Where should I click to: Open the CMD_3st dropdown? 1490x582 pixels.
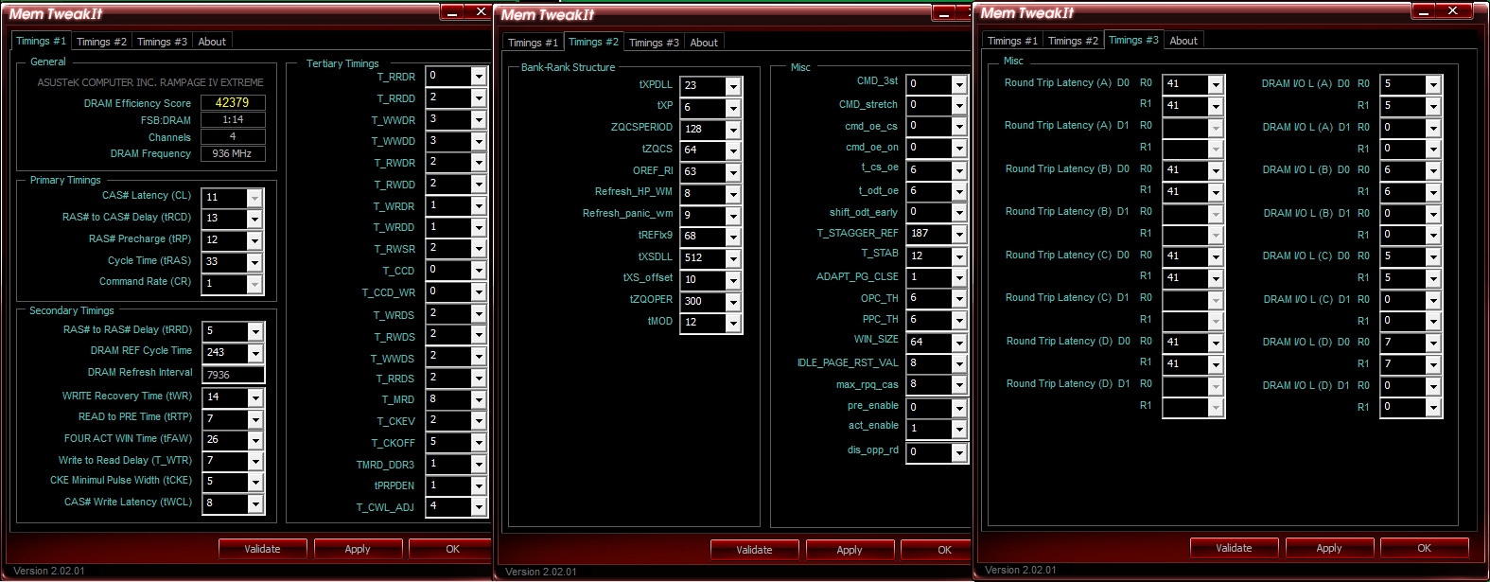[x=959, y=84]
